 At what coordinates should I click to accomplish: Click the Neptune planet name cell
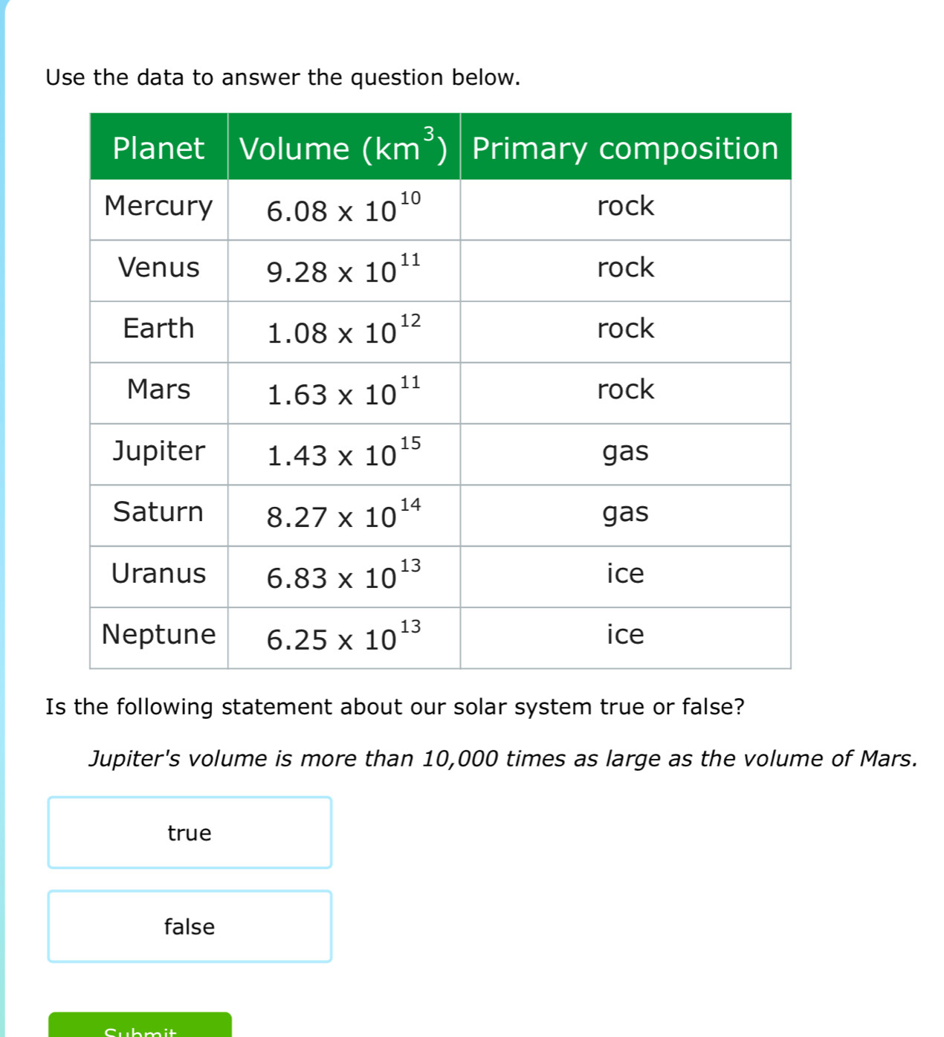[x=158, y=635]
